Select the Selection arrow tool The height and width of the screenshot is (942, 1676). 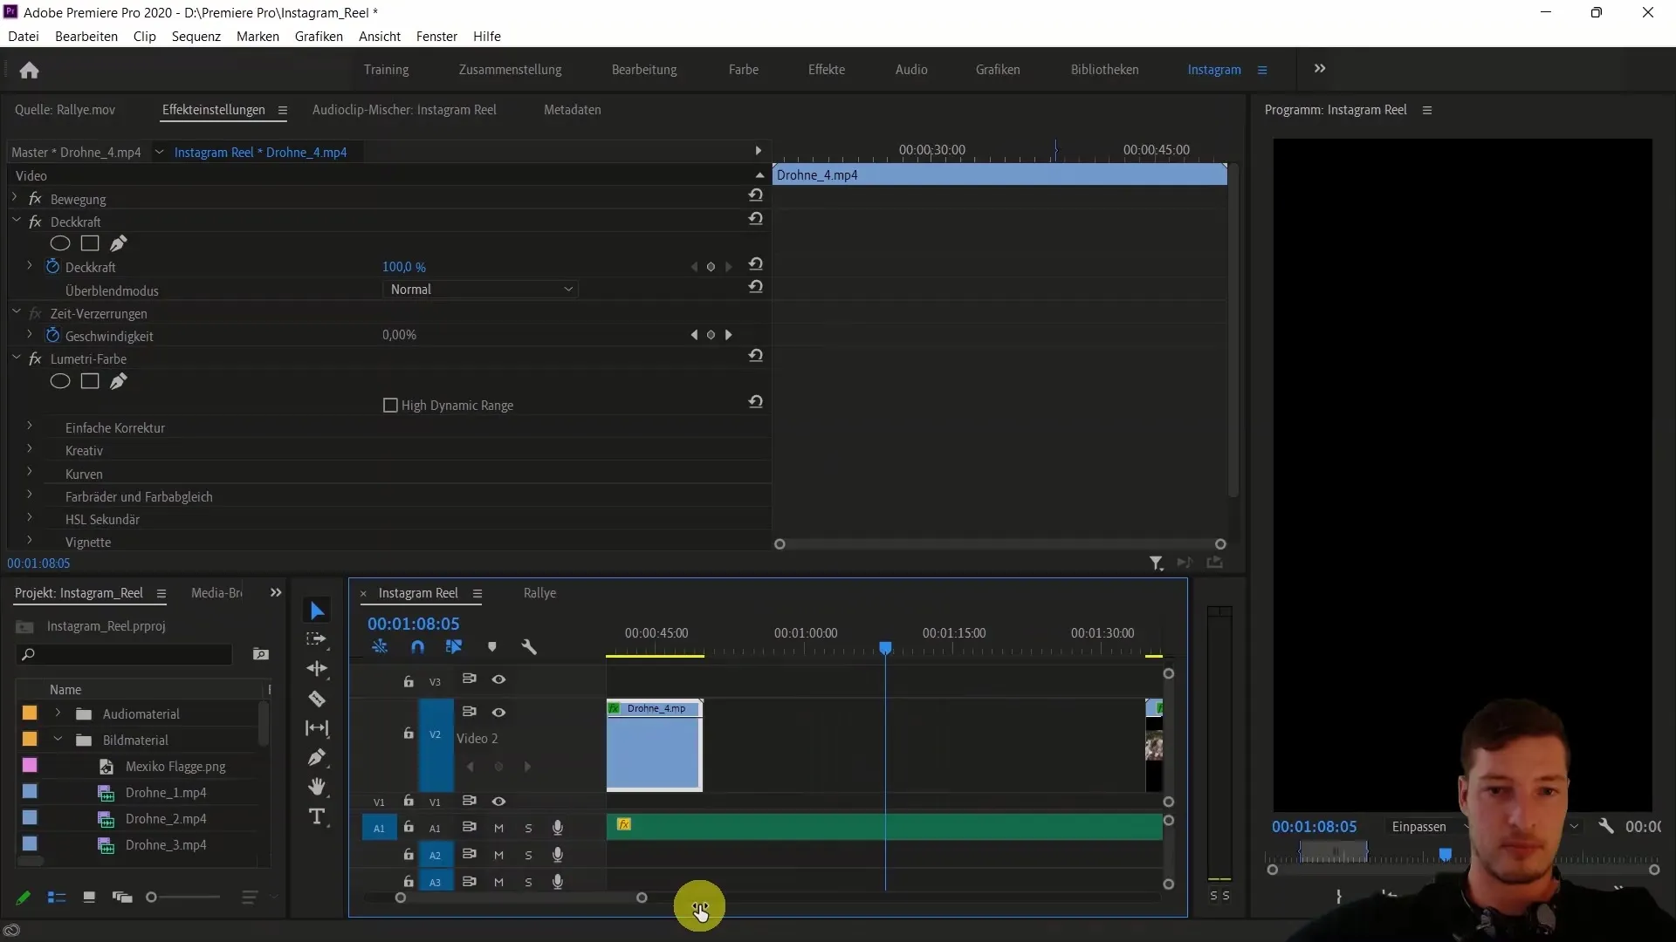317,611
